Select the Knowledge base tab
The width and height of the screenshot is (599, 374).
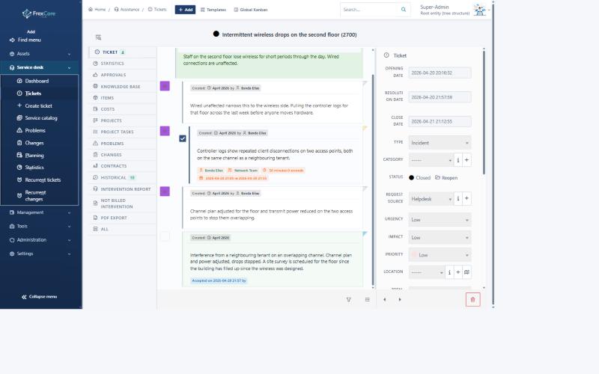[x=123, y=87]
